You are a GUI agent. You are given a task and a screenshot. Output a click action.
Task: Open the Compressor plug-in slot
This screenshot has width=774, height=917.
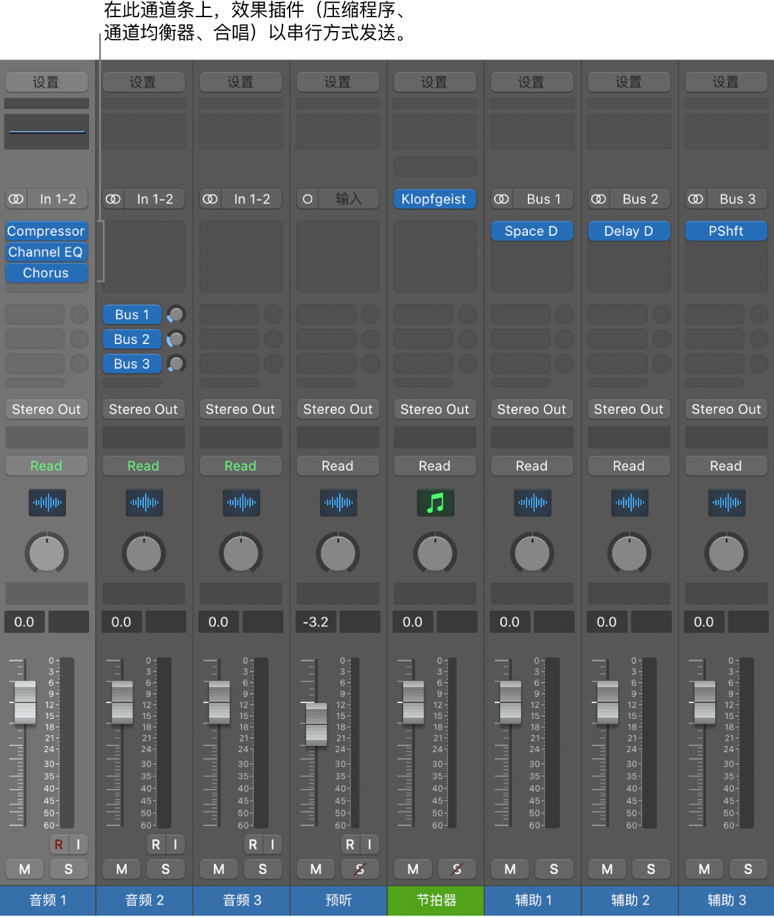[x=46, y=231]
